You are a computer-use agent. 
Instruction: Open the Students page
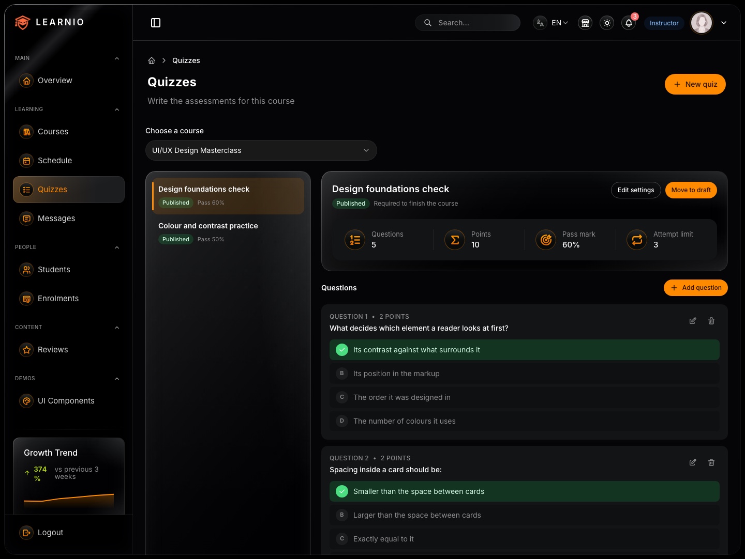pyautogui.click(x=69, y=270)
